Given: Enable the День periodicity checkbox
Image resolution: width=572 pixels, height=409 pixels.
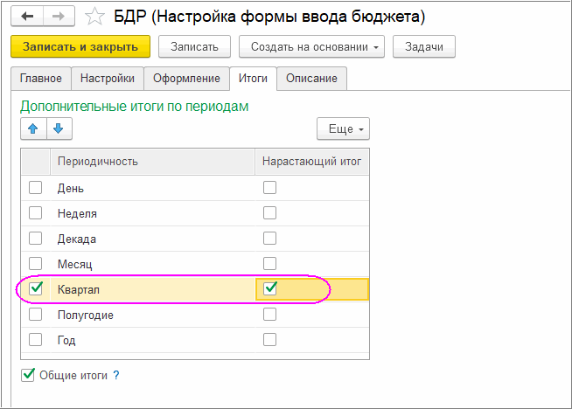Looking at the screenshot, I should (x=35, y=187).
